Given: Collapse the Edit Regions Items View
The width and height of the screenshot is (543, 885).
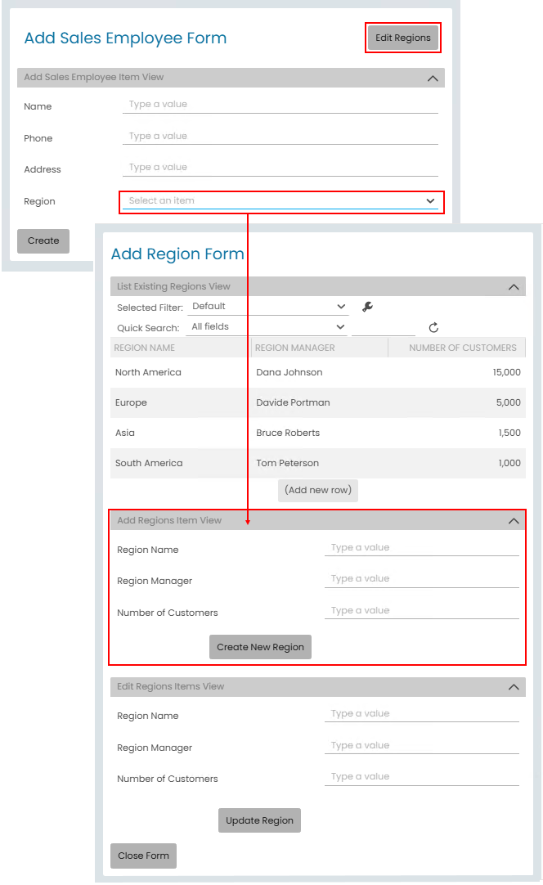Looking at the screenshot, I should [514, 687].
